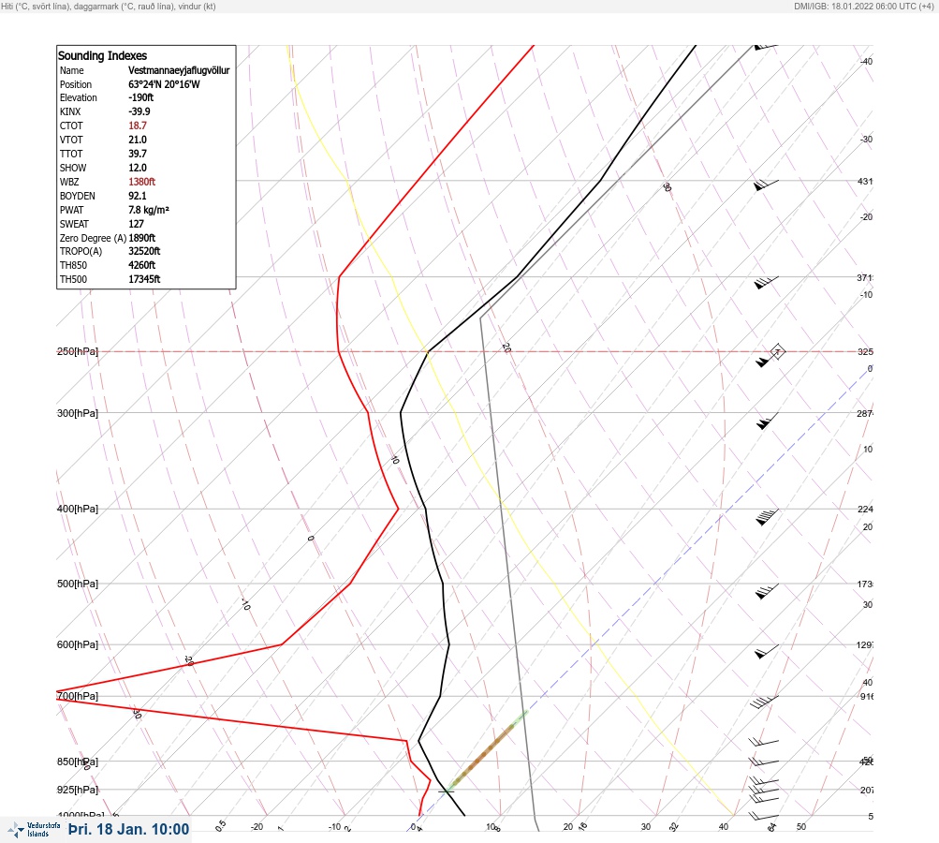Click the 400[hPa] pressure level label
This screenshot has height=843, width=939.
[78, 509]
